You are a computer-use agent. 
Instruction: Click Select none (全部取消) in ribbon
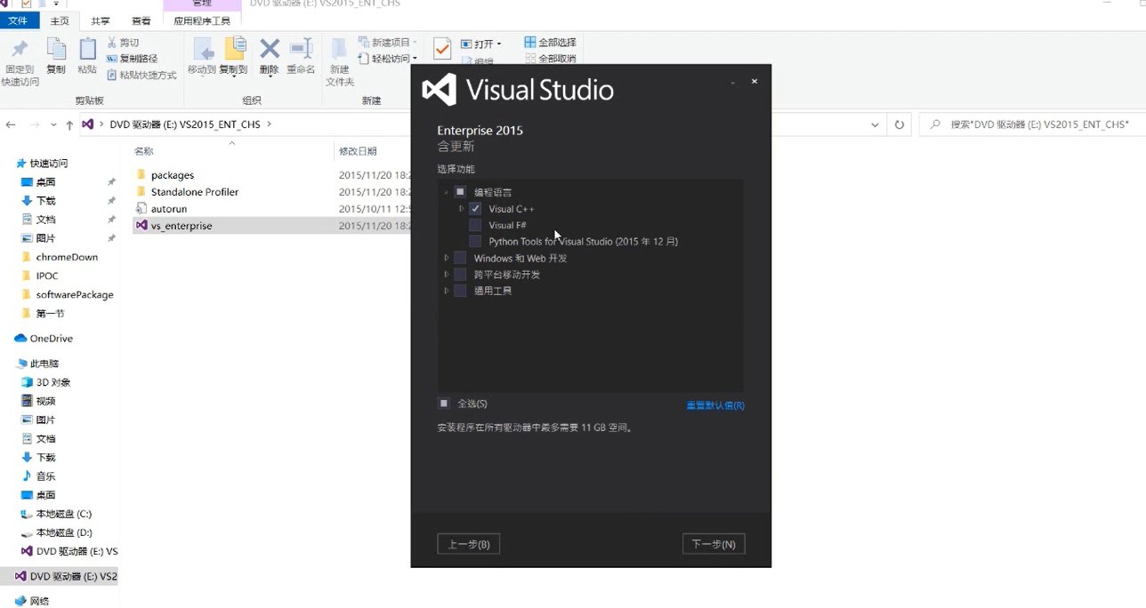pyautogui.click(x=550, y=59)
